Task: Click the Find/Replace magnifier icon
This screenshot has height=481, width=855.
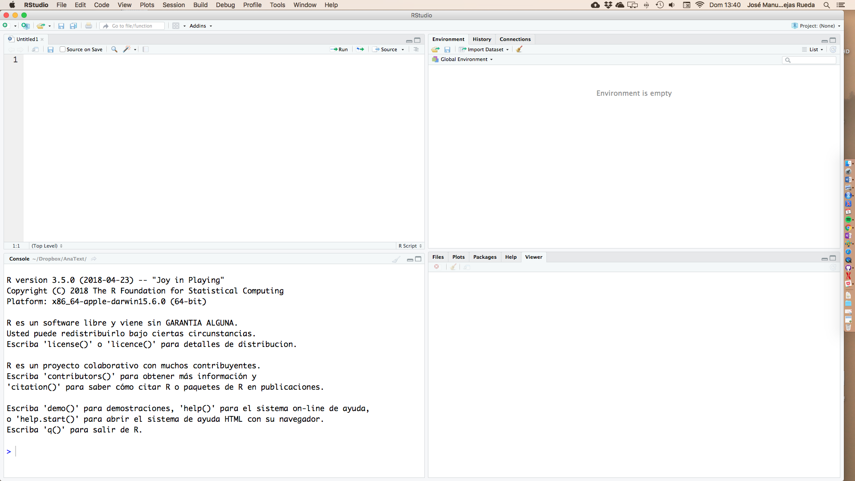Action: click(x=114, y=49)
